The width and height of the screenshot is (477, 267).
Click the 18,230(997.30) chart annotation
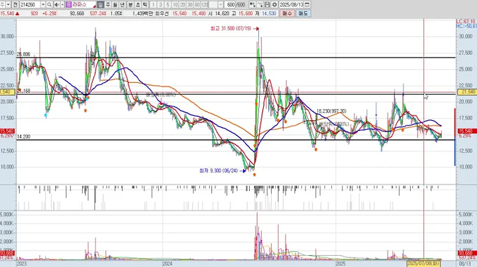pos(331,111)
